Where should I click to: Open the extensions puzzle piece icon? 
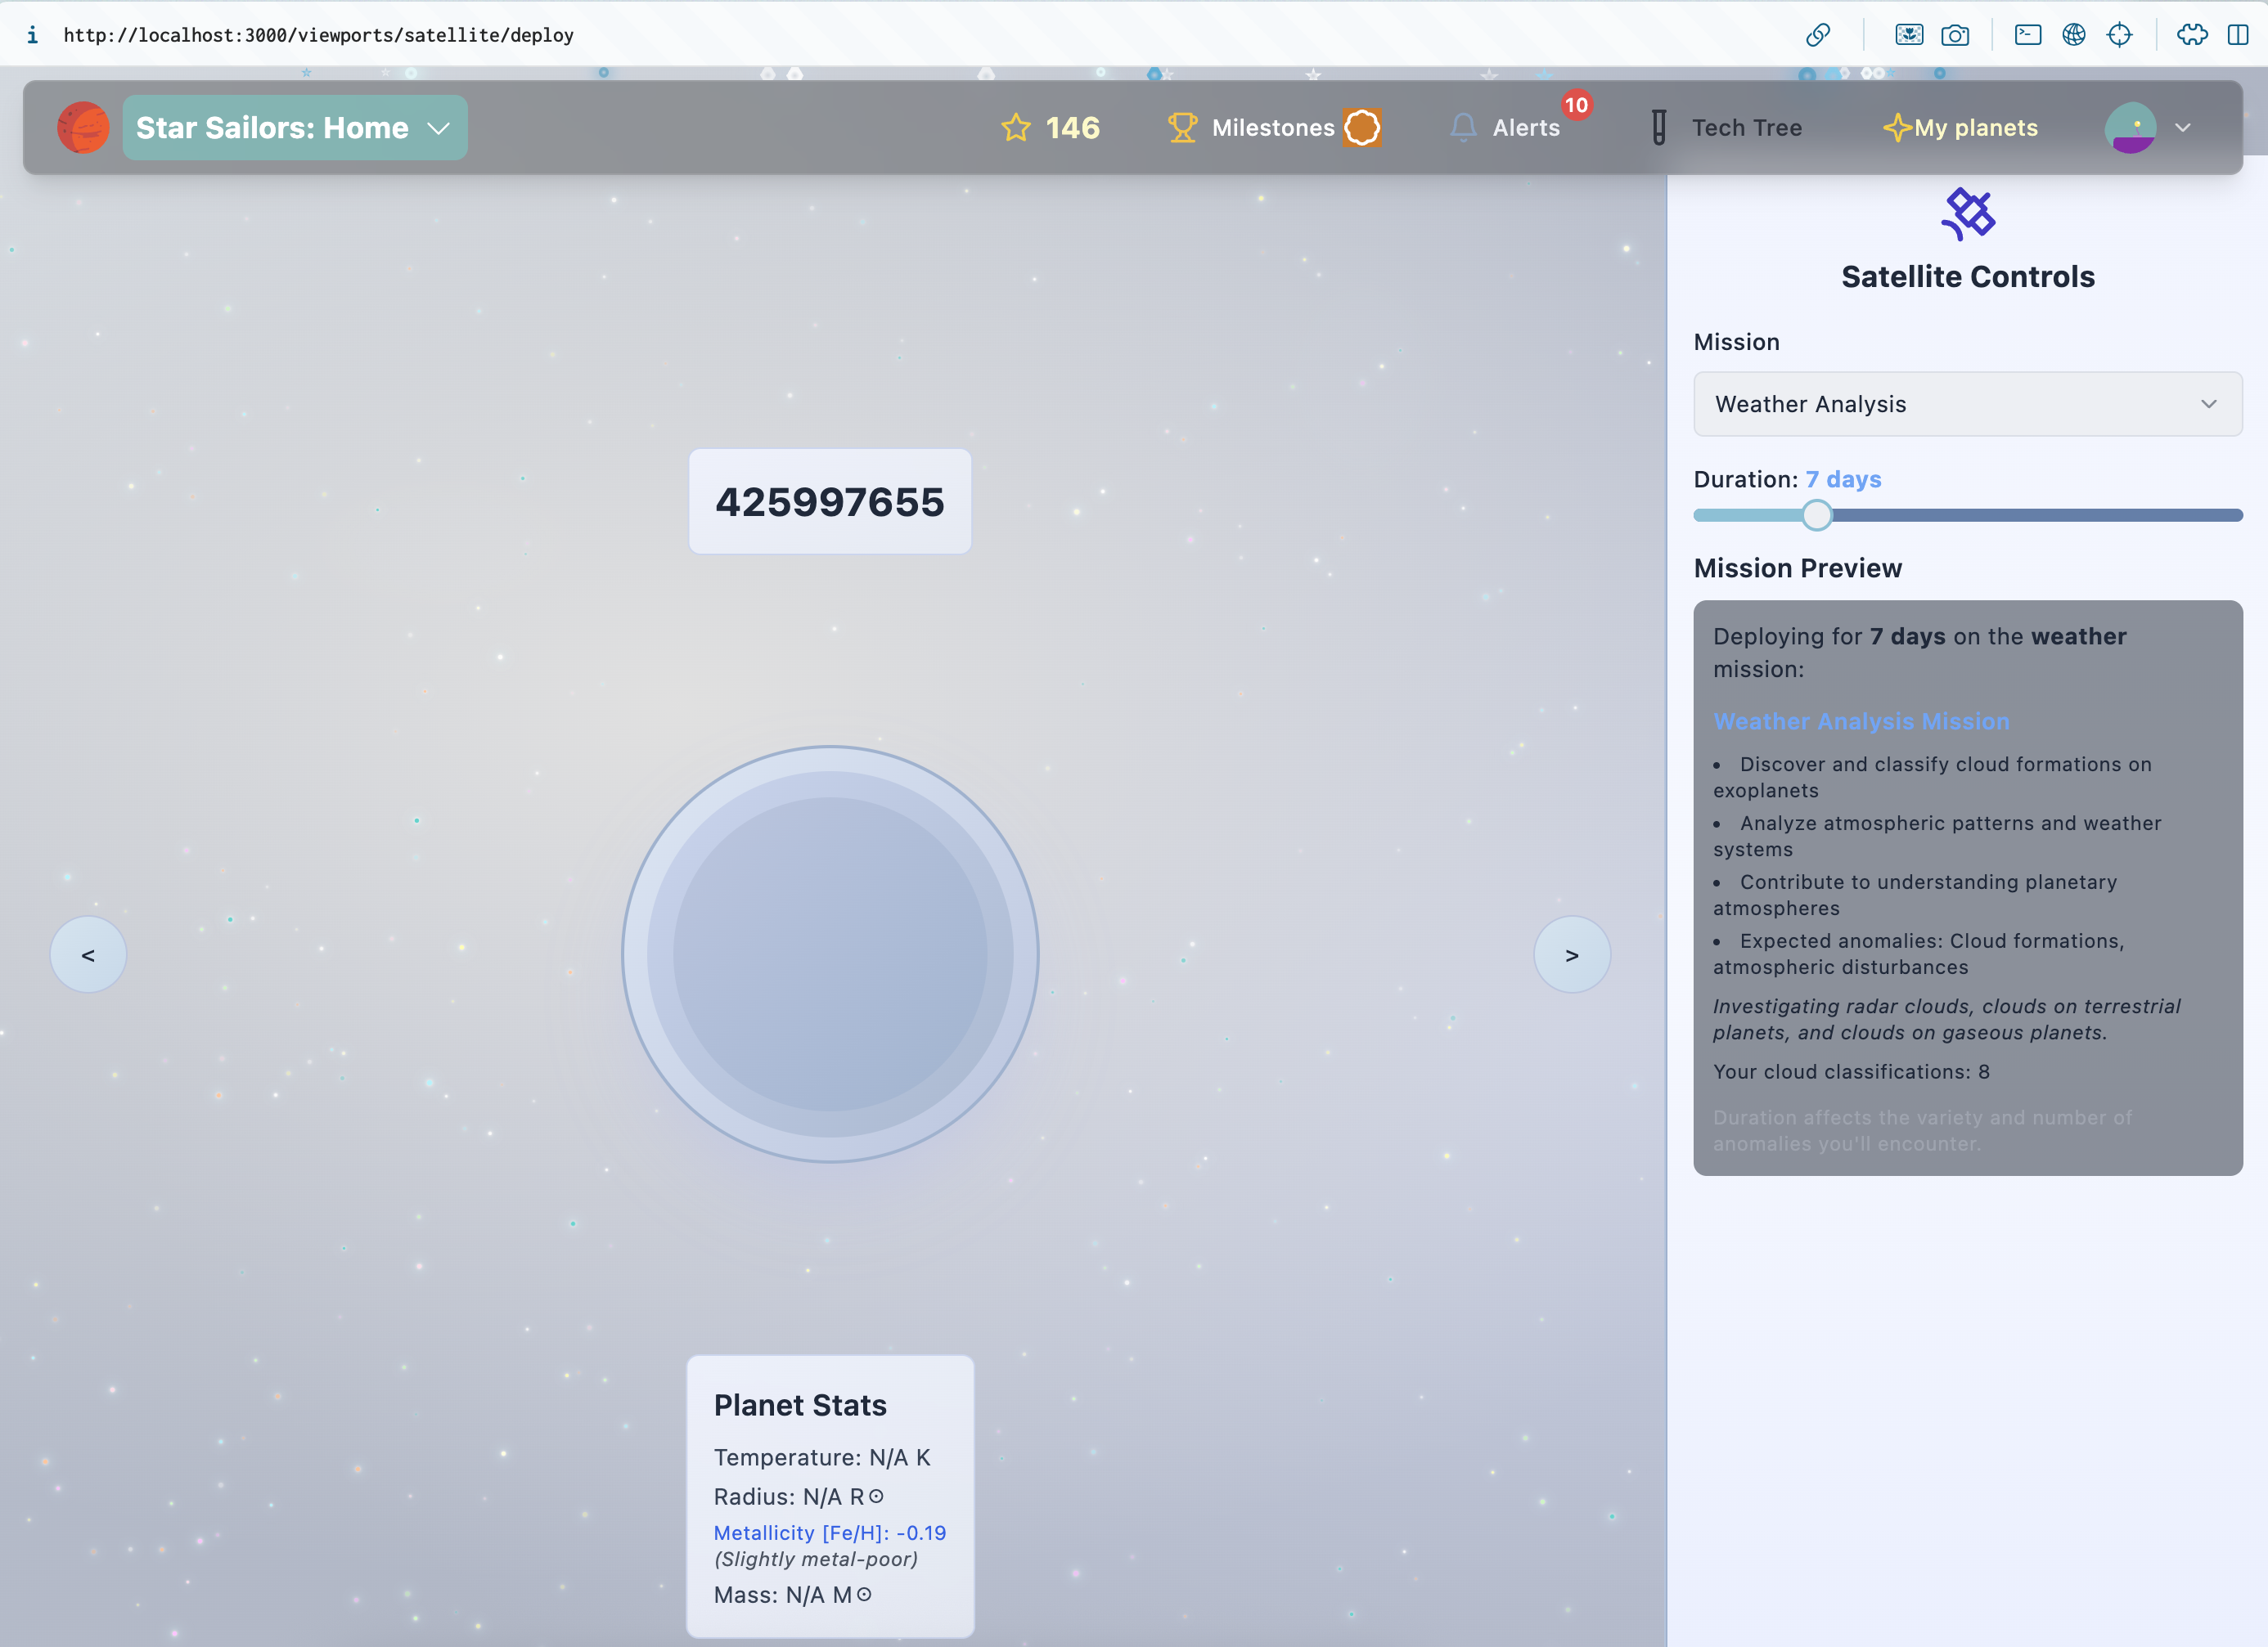2192,35
